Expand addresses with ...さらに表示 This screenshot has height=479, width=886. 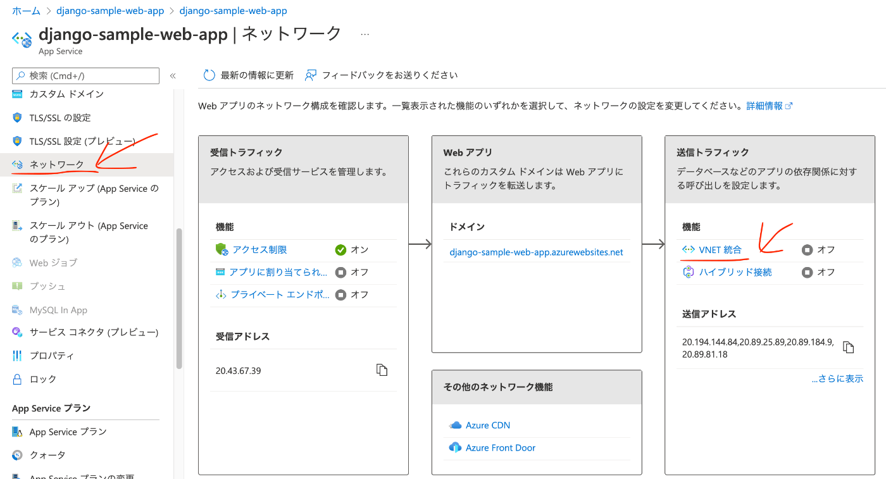(837, 378)
